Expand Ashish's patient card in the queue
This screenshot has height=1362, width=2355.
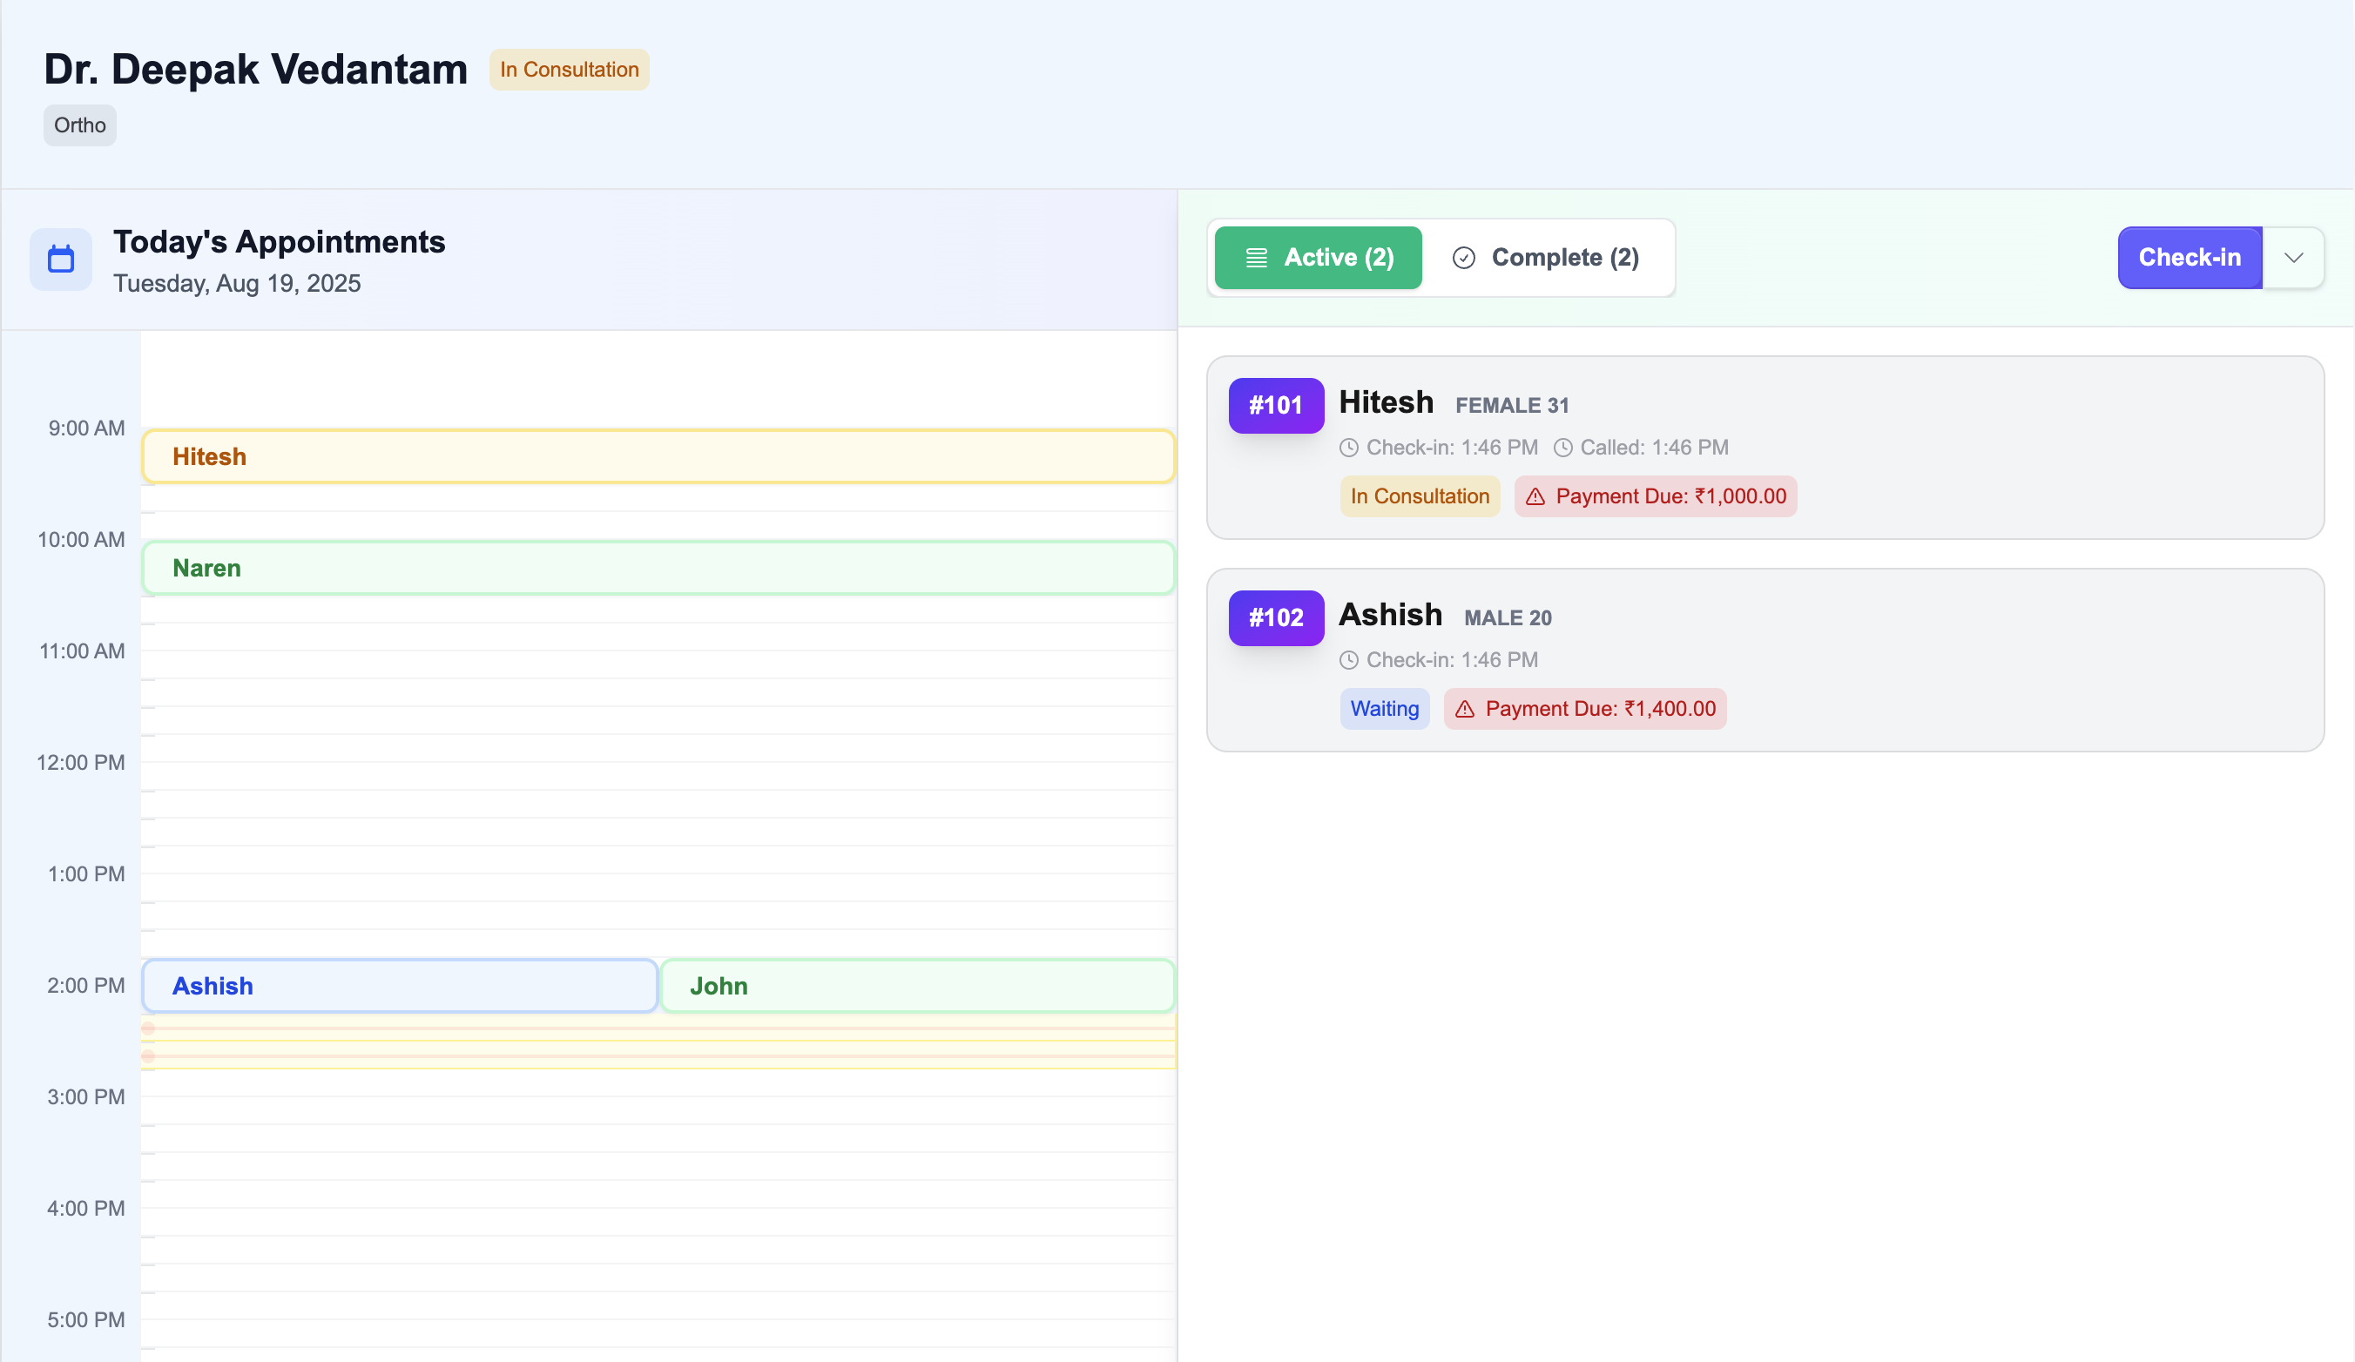(x=1765, y=661)
